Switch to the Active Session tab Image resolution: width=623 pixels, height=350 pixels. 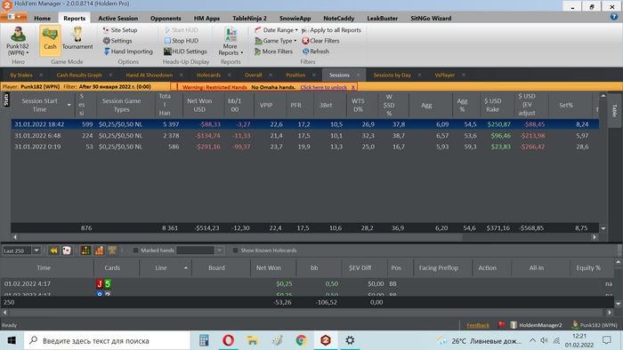tap(118, 19)
